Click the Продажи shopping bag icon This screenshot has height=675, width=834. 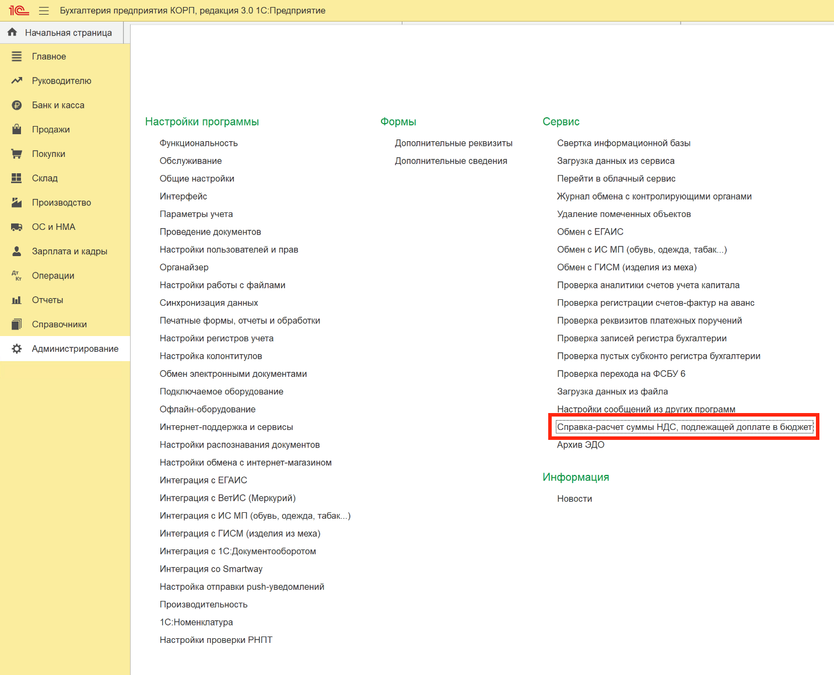tap(16, 130)
